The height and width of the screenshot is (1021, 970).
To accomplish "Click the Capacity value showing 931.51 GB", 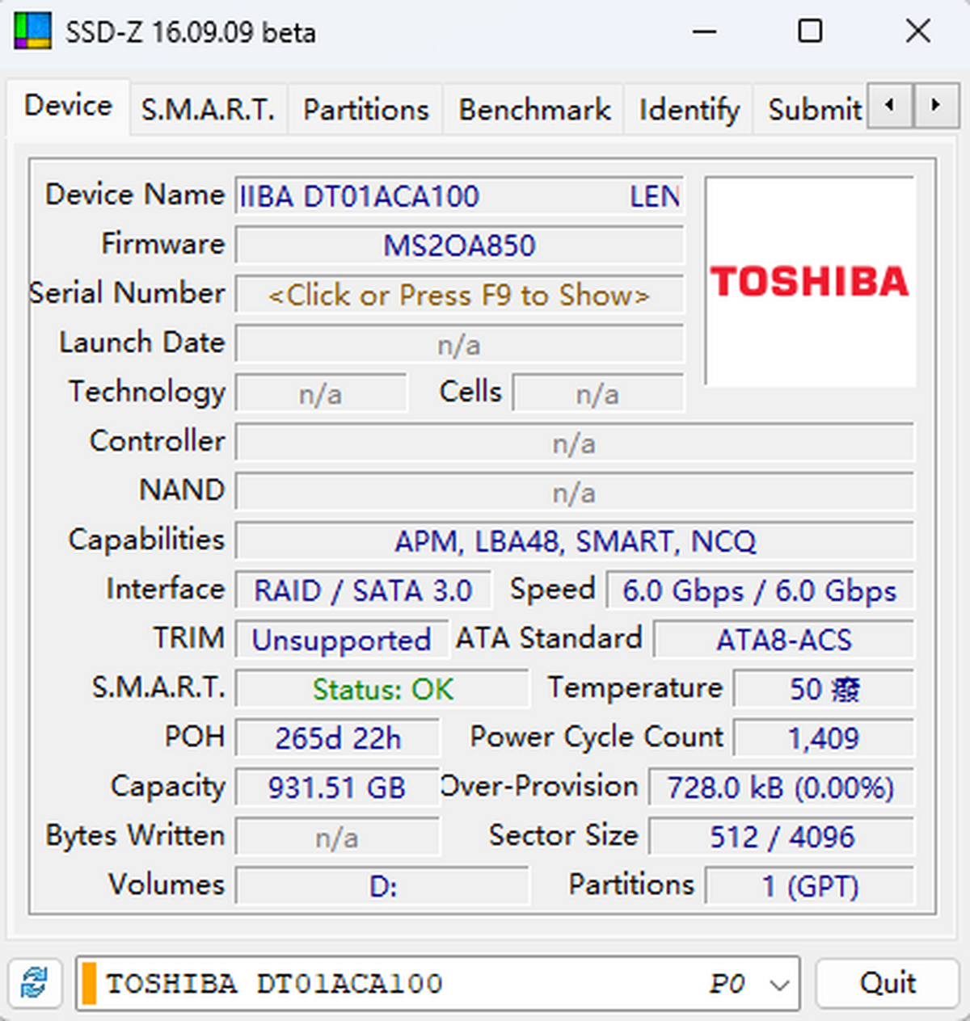I will click(337, 787).
